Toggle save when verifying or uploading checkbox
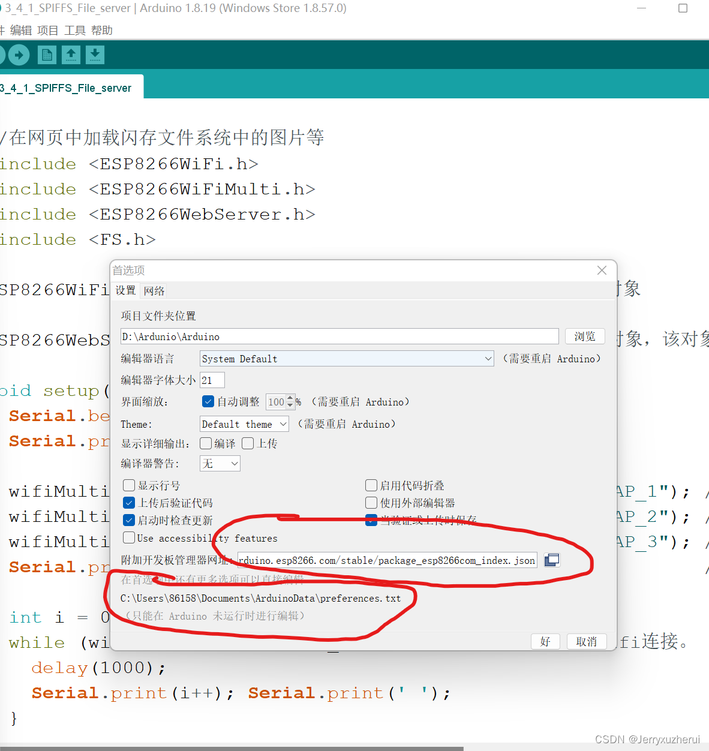This screenshot has width=709, height=751. click(371, 520)
